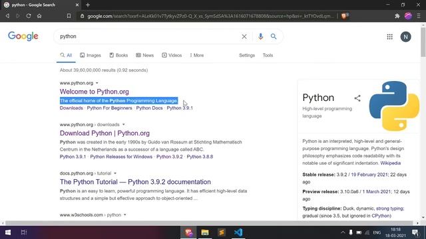Open the Python 3.9.1 sitelink under Welcome

(x=180, y=108)
